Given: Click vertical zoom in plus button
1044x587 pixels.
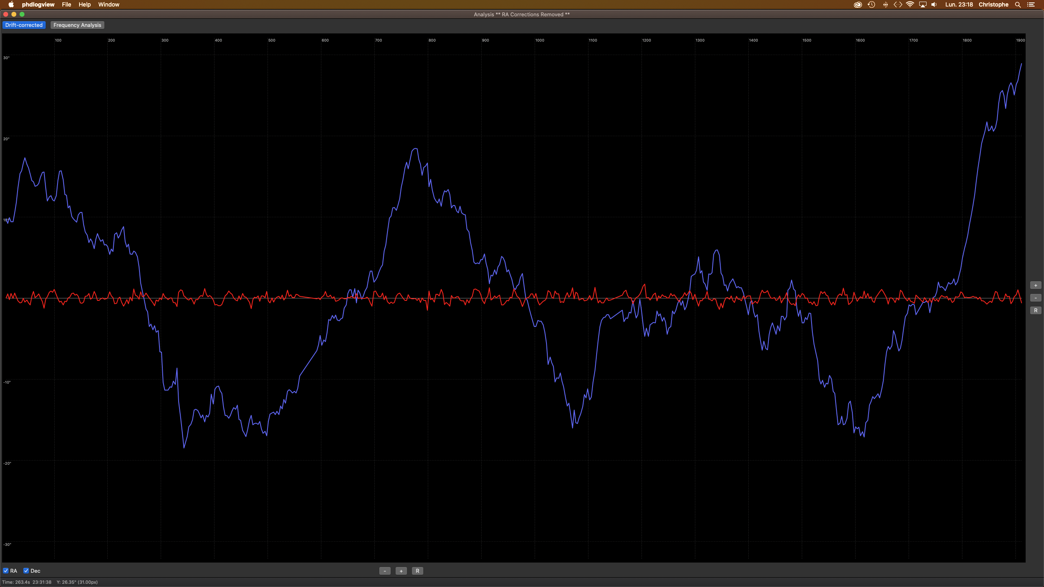Looking at the screenshot, I should click(x=1035, y=285).
